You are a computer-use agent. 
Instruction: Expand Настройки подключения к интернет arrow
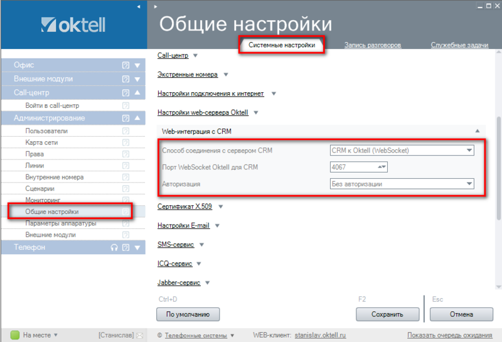click(274, 94)
